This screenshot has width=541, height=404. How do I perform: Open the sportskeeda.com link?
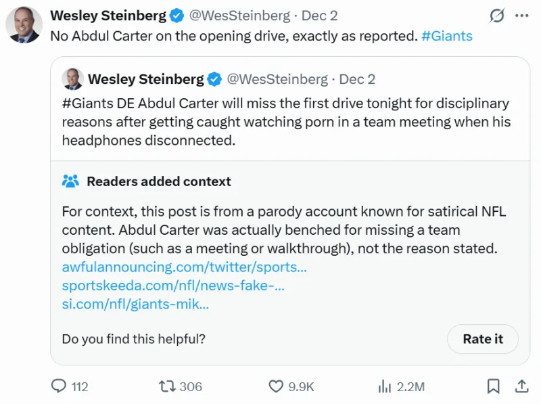pyautogui.click(x=173, y=286)
